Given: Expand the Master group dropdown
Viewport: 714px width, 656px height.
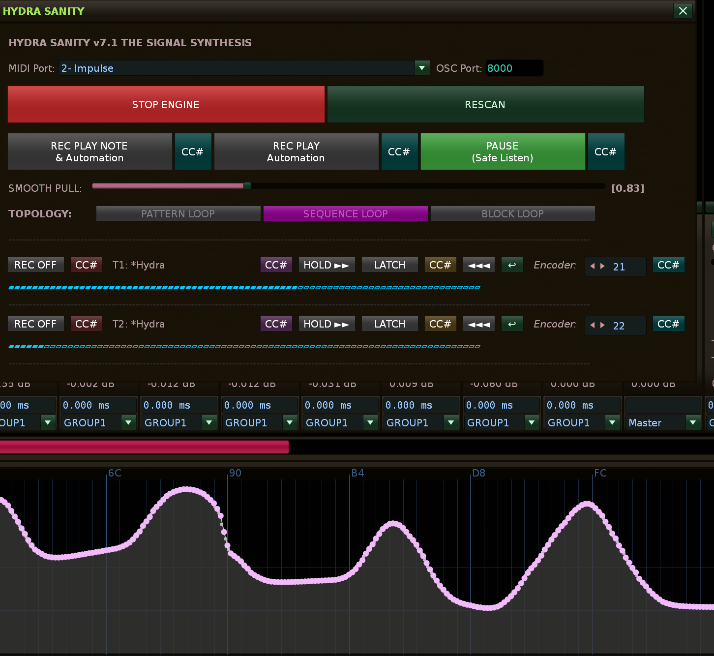Looking at the screenshot, I should point(692,422).
